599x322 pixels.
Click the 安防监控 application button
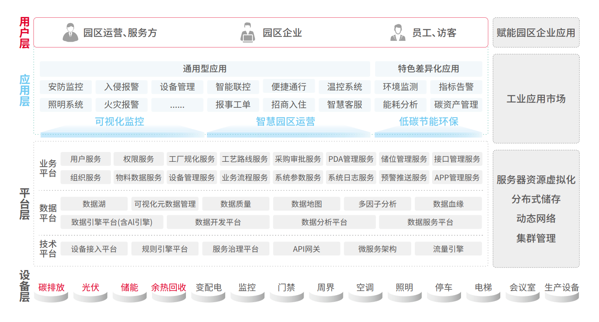(66, 87)
